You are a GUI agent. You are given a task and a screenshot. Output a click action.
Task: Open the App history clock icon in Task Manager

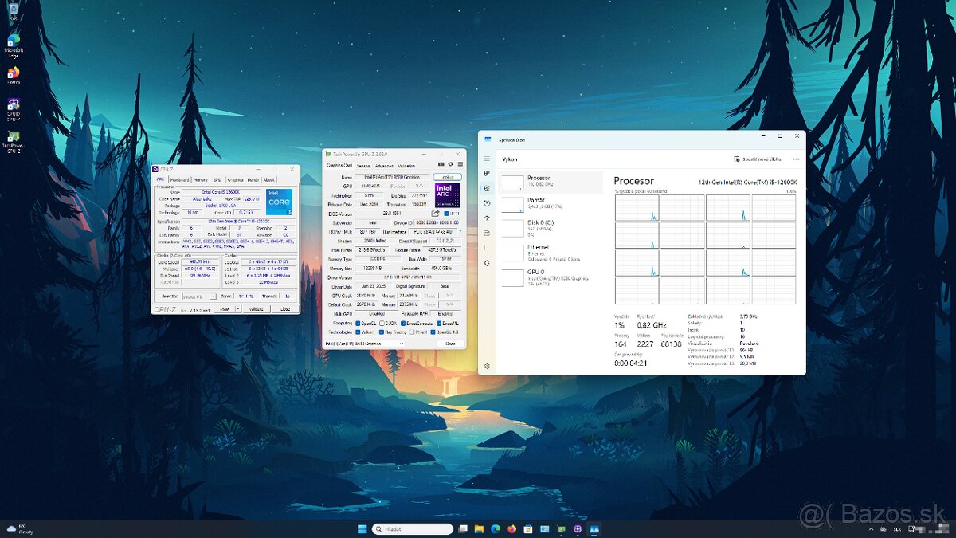(487, 204)
